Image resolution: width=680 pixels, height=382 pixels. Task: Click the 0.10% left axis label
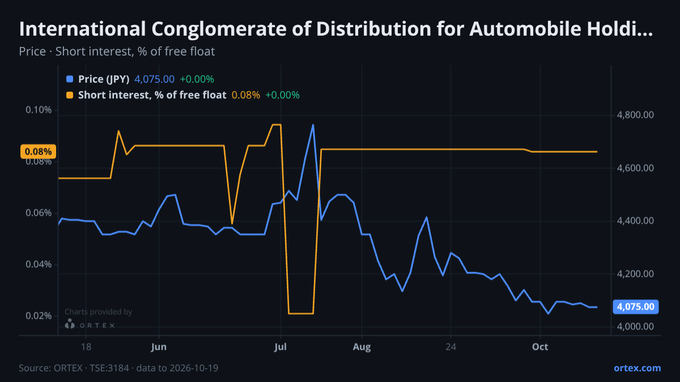tap(39, 110)
